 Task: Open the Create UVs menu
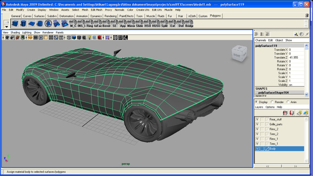pos(142,10)
